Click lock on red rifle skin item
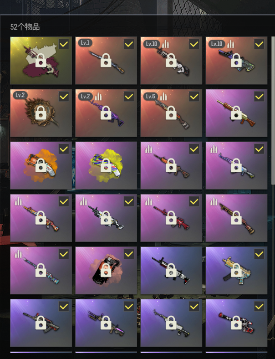Image resolution: width=275 pixels, height=359 pixels. (x=171, y=217)
